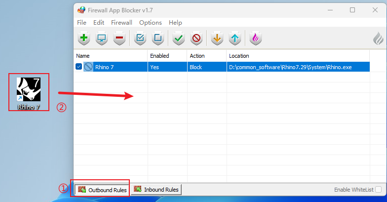This screenshot has height=202, width=387.
Task: Click the red minus Remove icon
Action: (x=119, y=39)
